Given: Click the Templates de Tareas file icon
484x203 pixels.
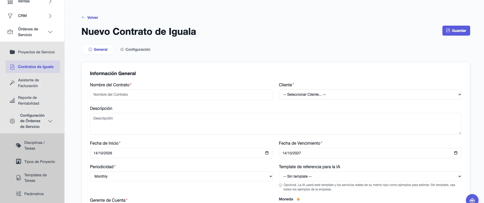Looking at the screenshot, I should click(19, 178).
